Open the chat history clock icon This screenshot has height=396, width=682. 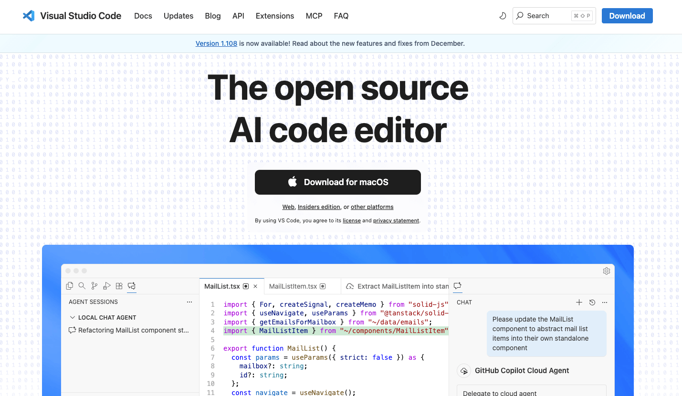point(592,302)
